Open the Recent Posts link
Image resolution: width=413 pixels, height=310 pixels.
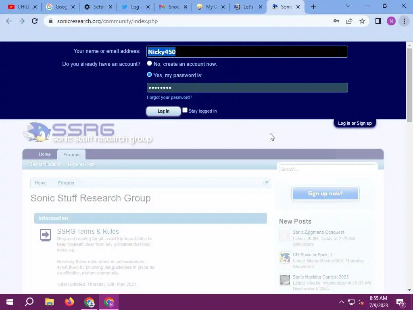pos(81,165)
